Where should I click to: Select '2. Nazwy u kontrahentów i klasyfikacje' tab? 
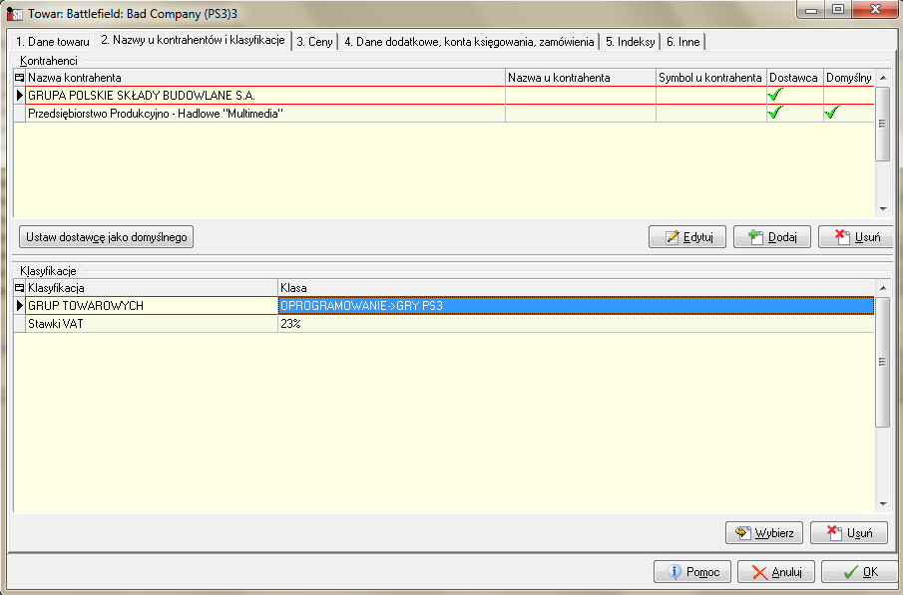pyautogui.click(x=193, y=40)
